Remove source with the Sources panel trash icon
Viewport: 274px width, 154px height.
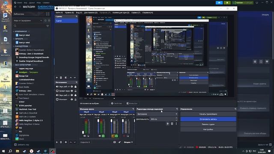pyautogui.click(x=61, y=142)
